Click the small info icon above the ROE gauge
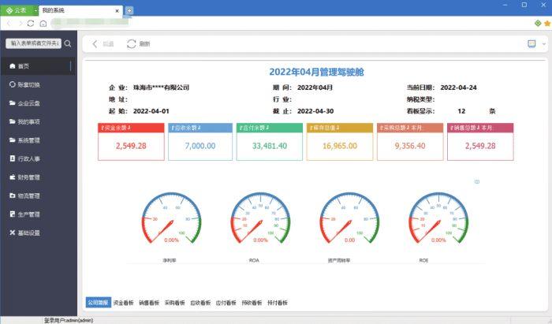The image size is (552, 324). pyautogui.click(x=477, y=181)
